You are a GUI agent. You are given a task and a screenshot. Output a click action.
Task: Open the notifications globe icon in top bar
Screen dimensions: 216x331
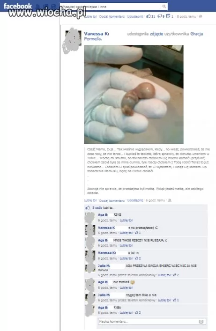pos(54,7)
